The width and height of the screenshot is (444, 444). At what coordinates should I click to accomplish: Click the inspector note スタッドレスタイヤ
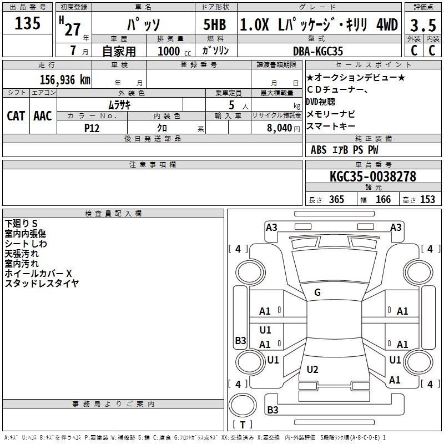42,283
